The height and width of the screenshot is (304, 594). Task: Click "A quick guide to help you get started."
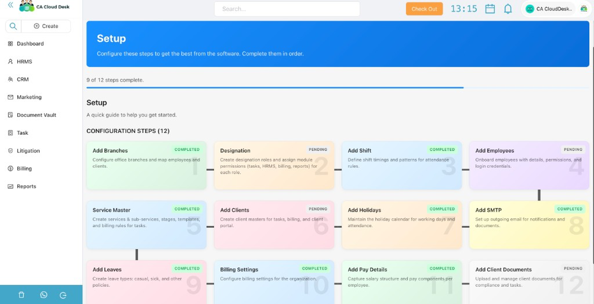tap(131, 115)
